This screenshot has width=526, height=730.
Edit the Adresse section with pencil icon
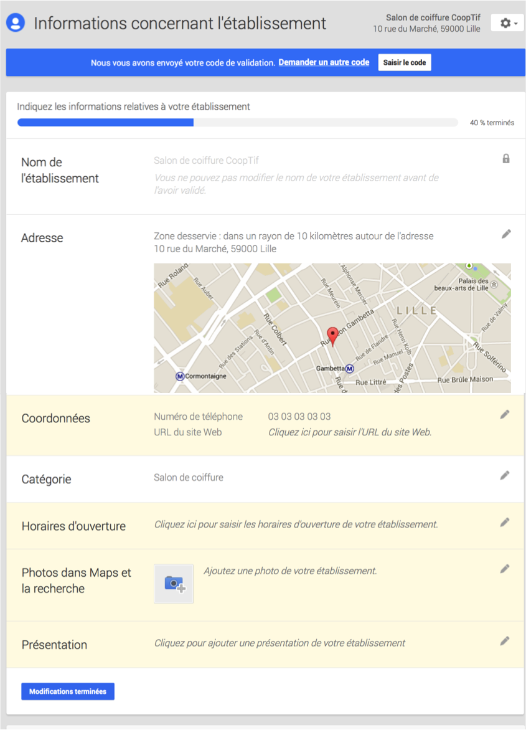[x=506, y=234]
